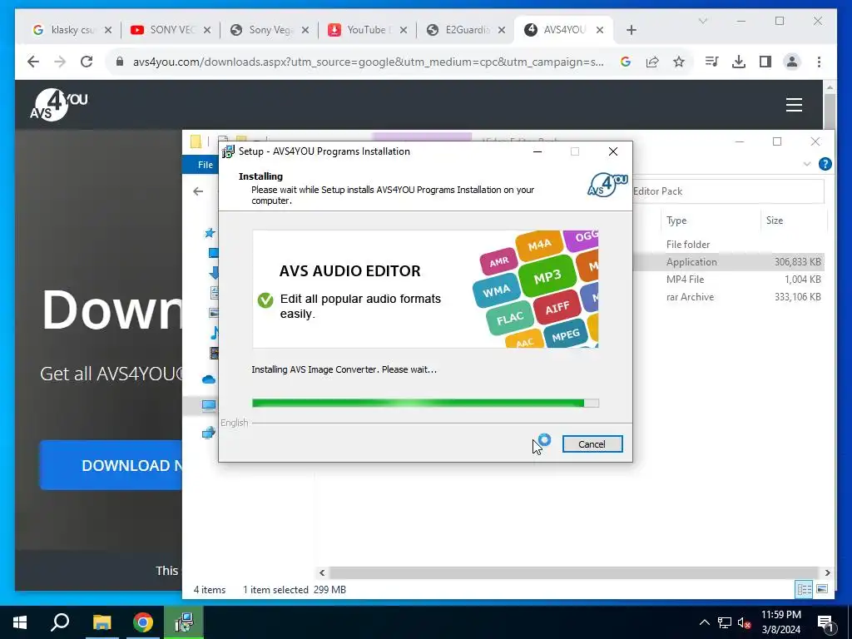Screen dimensions: 852x639
Task: Open File tab in File Explorer
Action: (x=205, y=165)
